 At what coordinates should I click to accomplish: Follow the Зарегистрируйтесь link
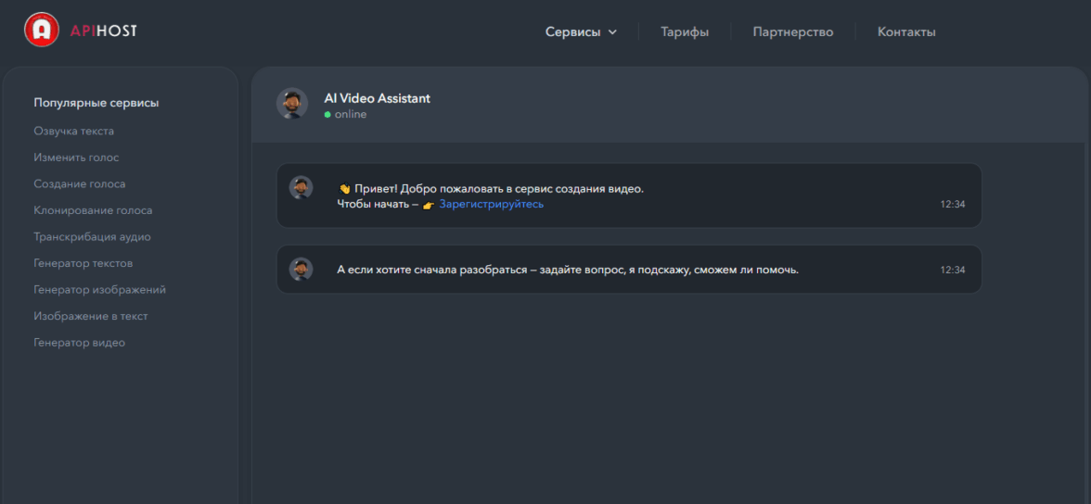coord(492,204)
